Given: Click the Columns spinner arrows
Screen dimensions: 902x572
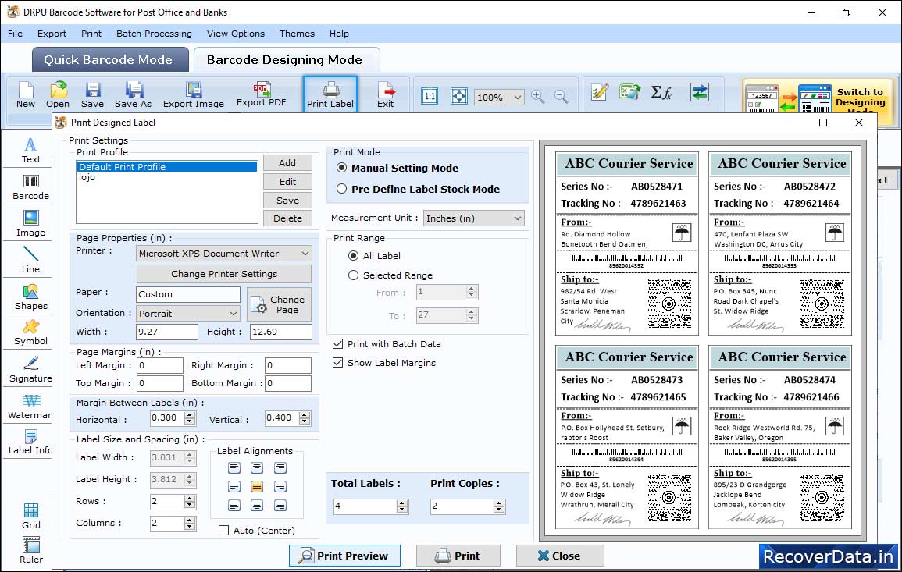Looking at the screenshot, I should point(190,523).
